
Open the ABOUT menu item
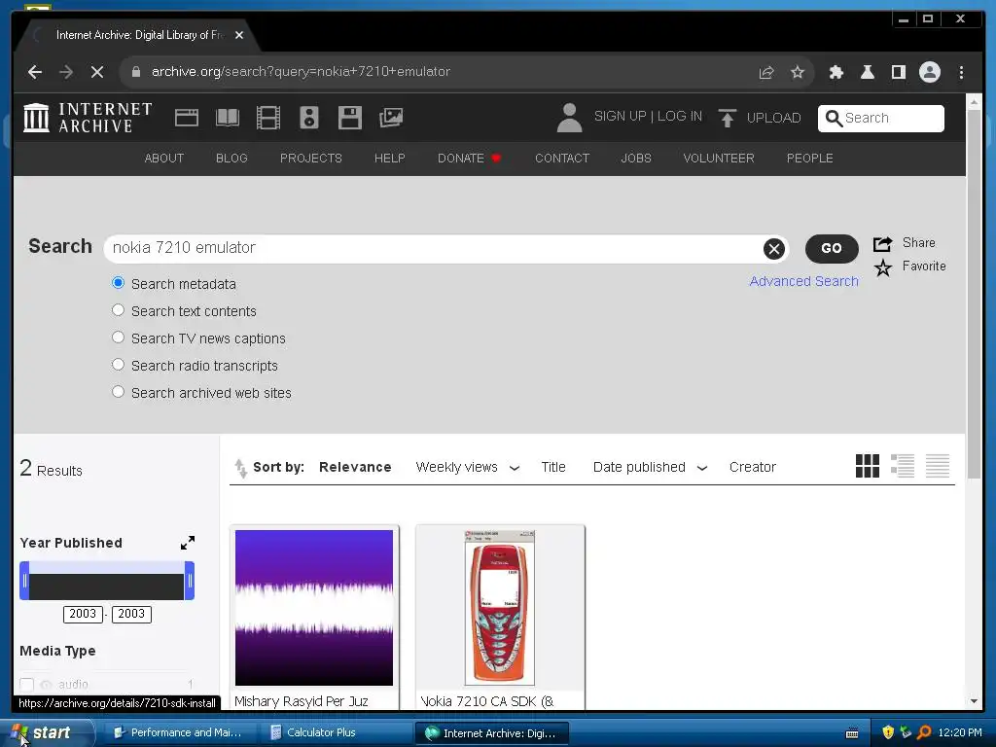point(163,159)
